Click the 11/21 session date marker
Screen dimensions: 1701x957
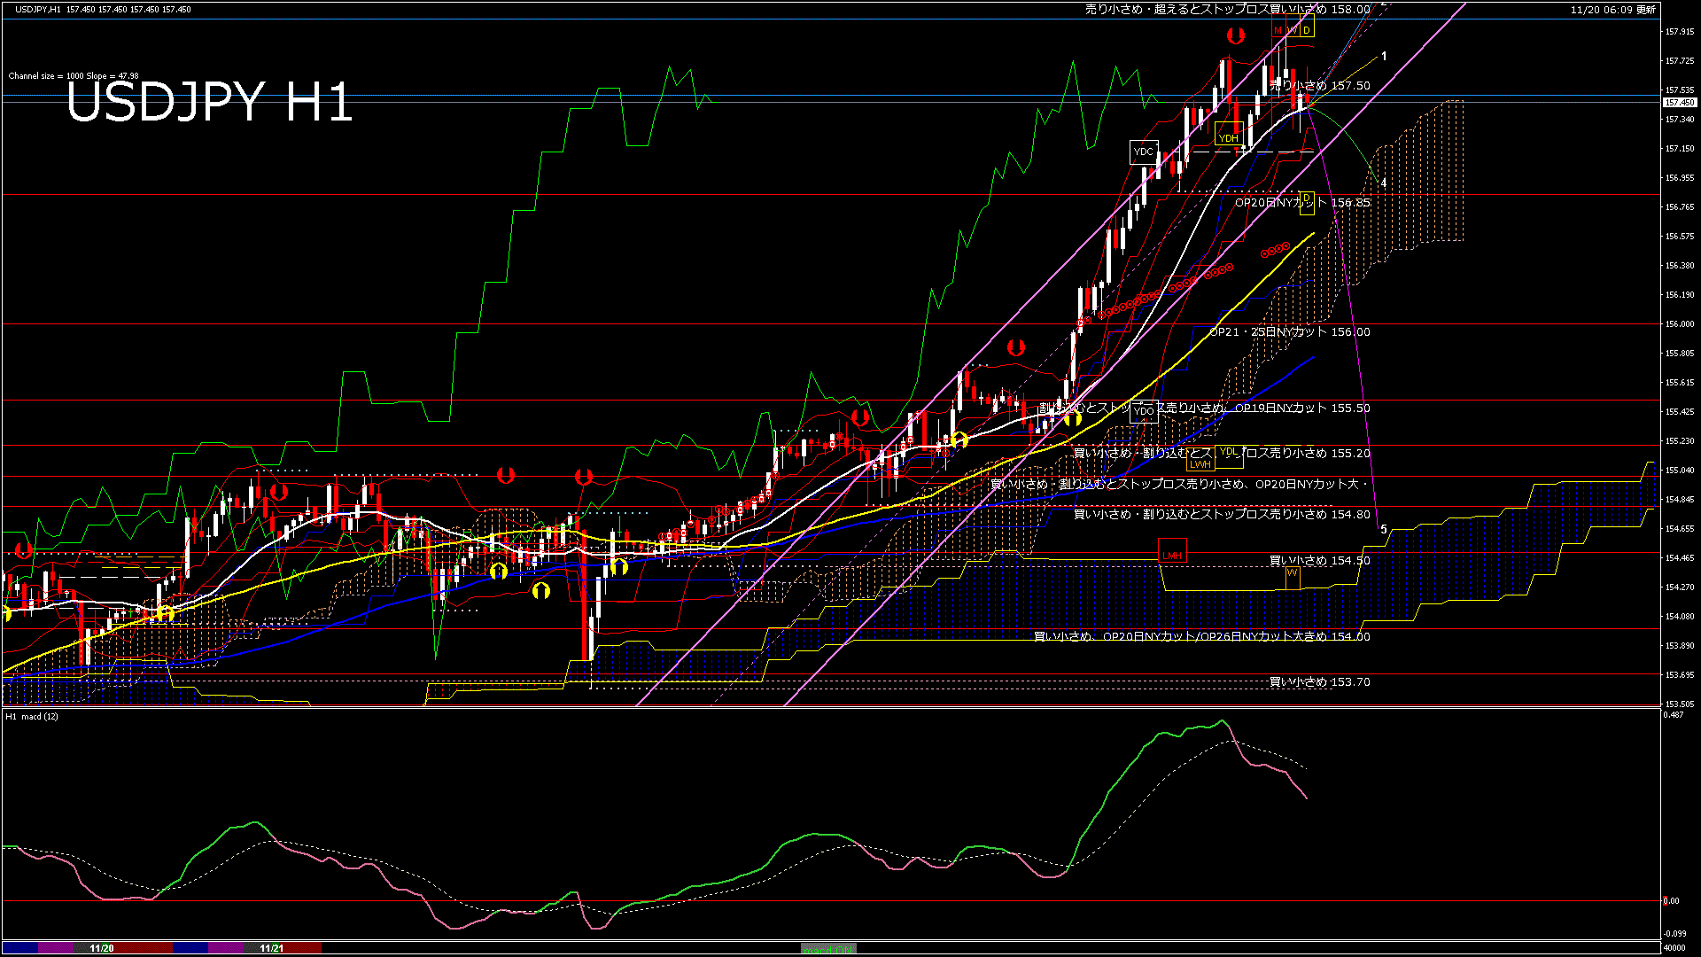tap(272, 948)
